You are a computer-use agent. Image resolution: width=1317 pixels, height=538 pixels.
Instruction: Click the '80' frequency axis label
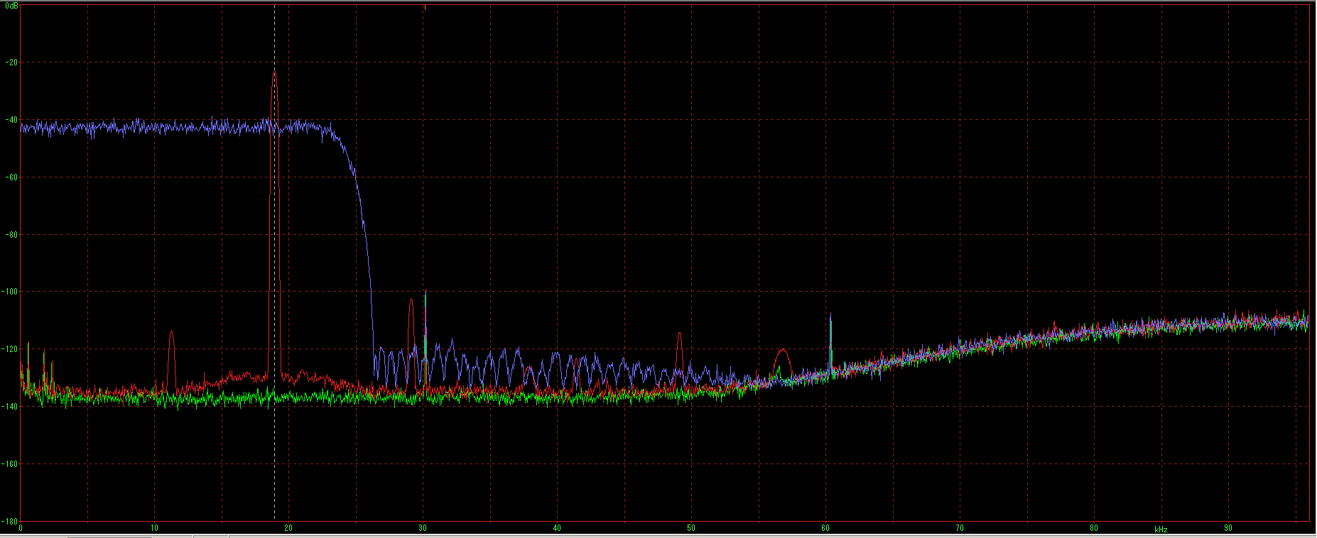click(x=1094, y=528)
